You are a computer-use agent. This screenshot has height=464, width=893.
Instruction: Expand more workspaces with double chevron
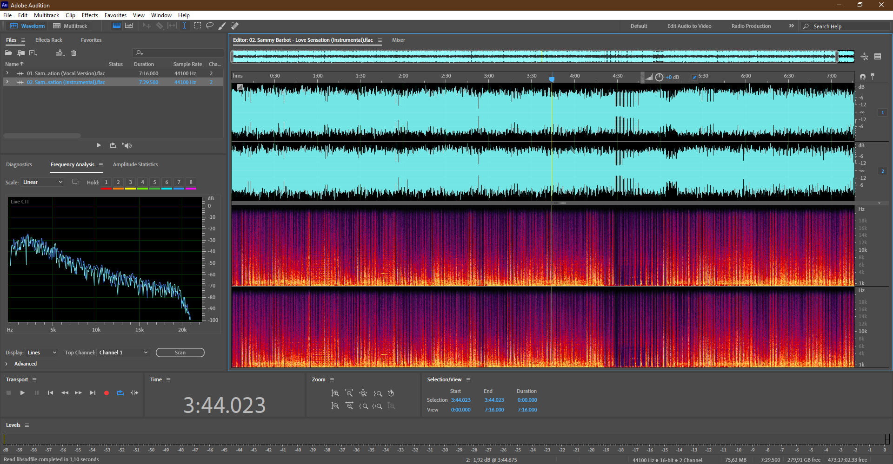[x=791, y=26]
